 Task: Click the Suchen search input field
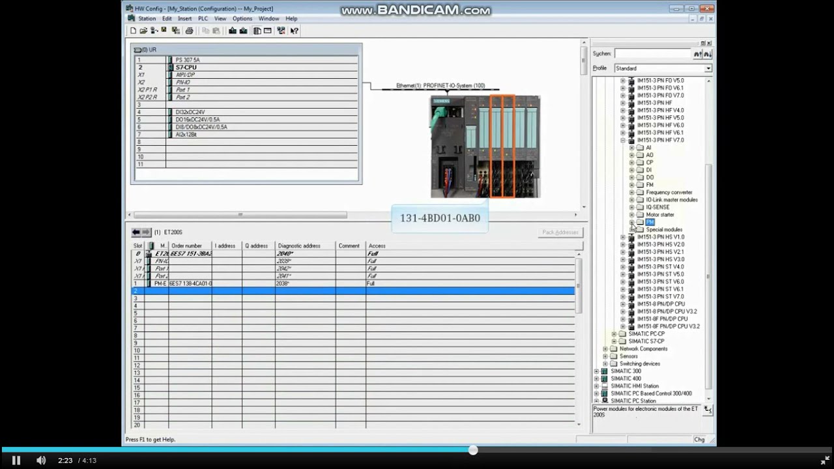(x=653, y=54)
